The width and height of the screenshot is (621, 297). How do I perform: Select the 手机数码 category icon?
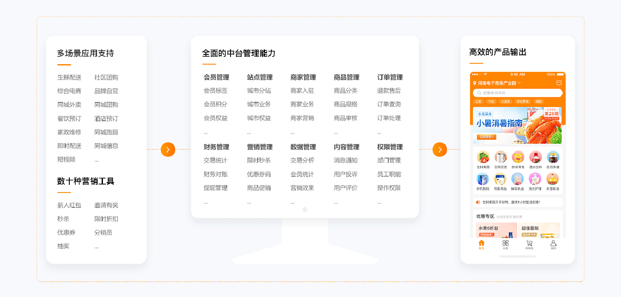[482, 179]
